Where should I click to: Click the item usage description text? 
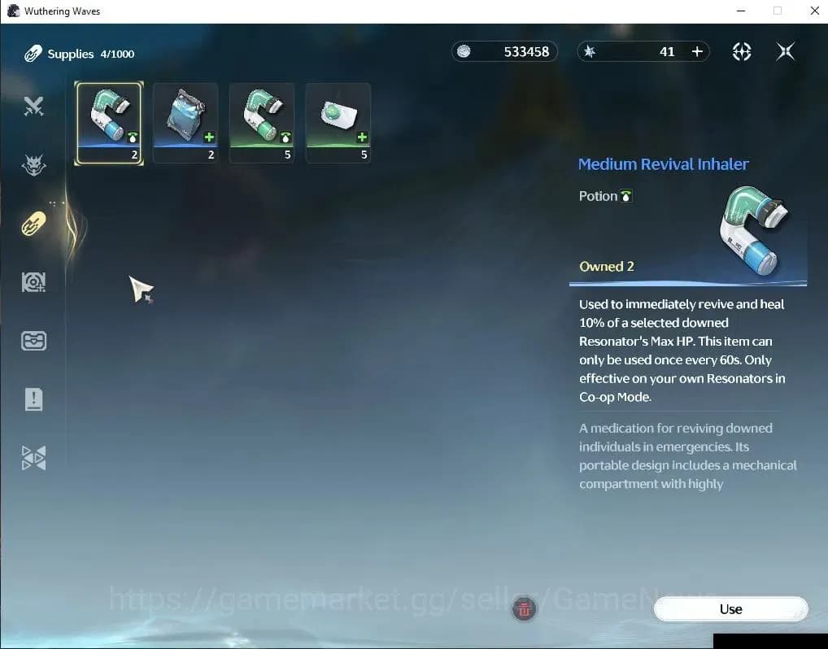pos(682,351)
